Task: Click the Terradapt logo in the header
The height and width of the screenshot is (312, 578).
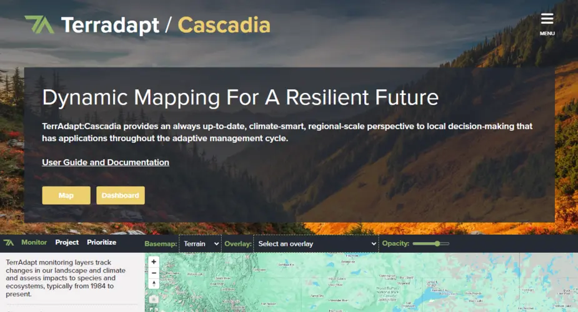Action: click(x=39, y=25)
